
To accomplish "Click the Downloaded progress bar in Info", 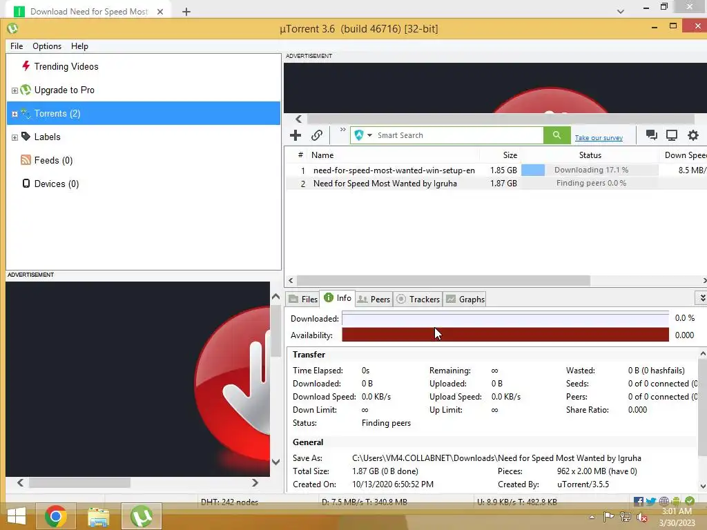I will click(x=505, y=319).
